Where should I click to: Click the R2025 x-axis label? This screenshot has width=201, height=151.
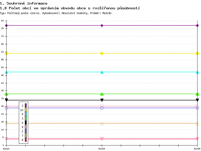(197, 149)
